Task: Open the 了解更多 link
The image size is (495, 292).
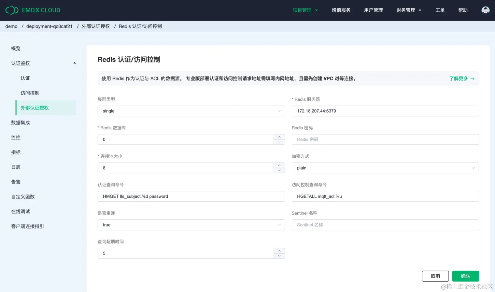Action: point(459,78)
